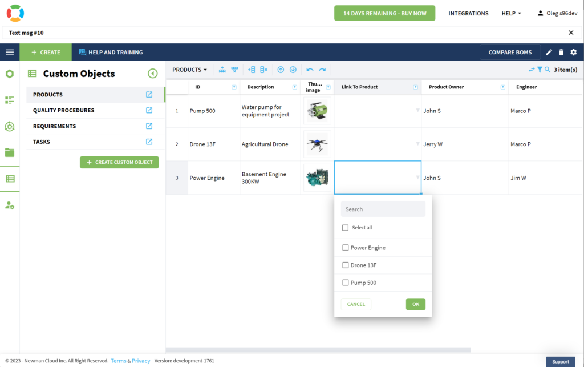This screenshot has width=584, height=367.
Task: Click the Support button
Action: point(561,362)
